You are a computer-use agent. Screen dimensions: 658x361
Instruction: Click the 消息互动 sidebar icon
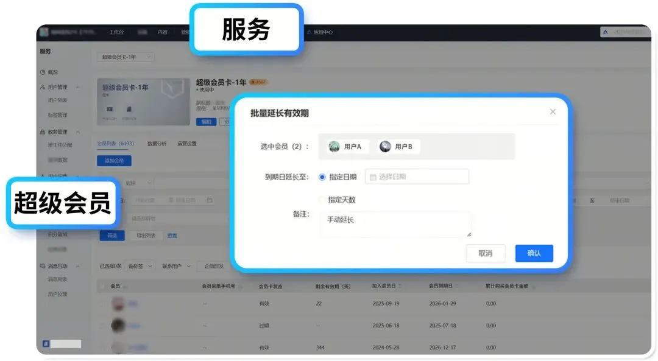[43, 266]
